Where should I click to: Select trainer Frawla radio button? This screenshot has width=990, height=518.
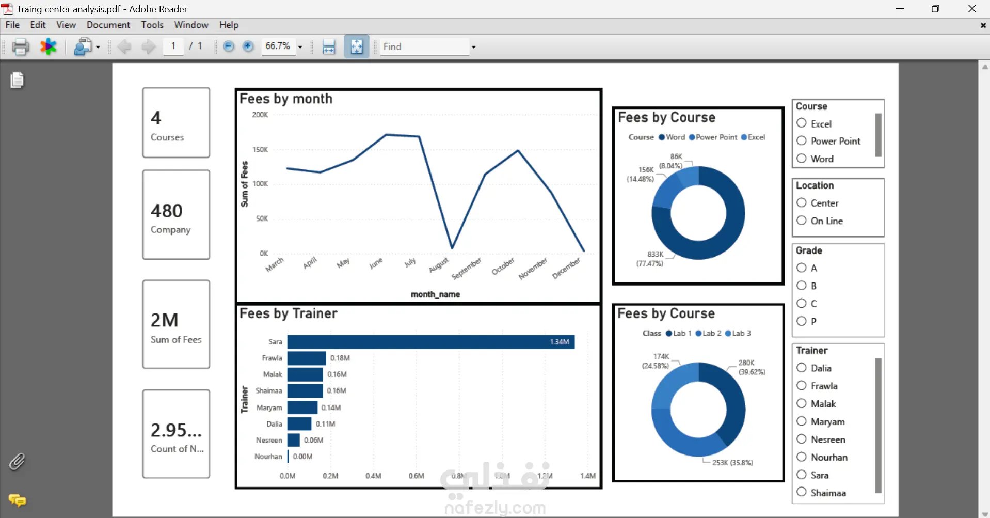pos(802,385)
